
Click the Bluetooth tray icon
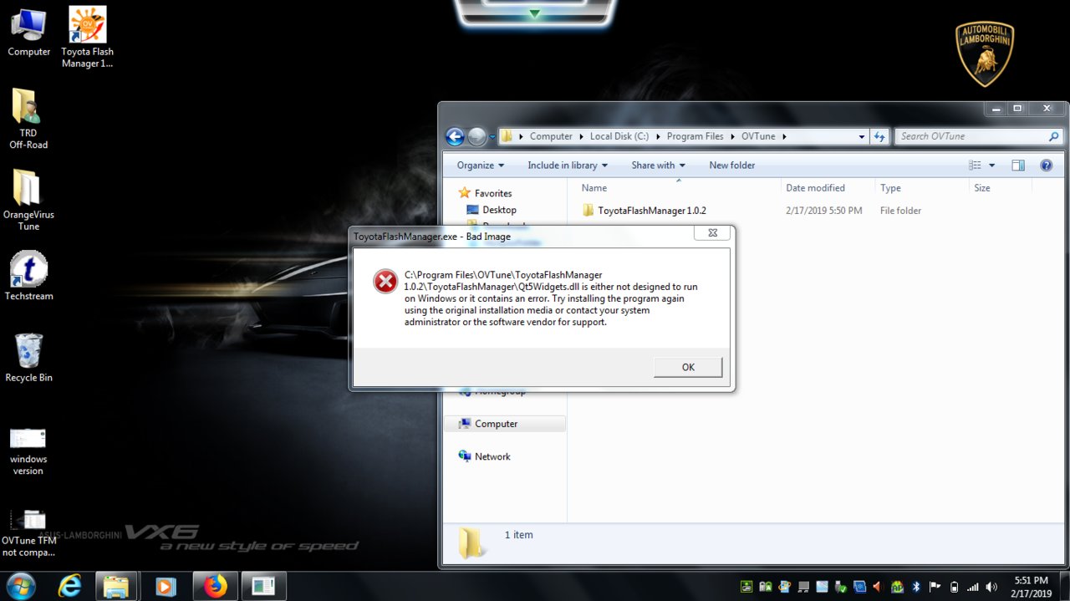(x=916, y=587)
